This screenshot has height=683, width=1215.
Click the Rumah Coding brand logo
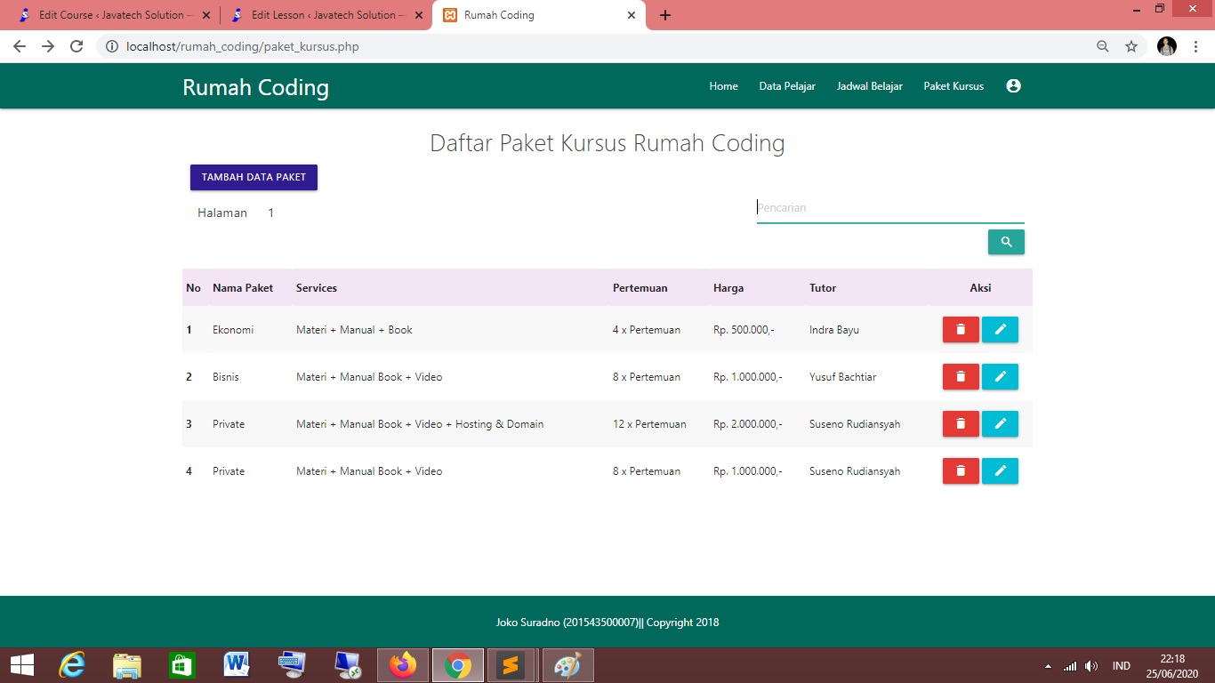click(255, 87)
